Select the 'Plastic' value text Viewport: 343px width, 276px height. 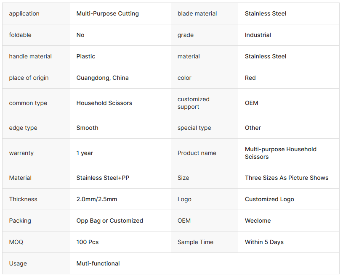(x=86, y=56)
